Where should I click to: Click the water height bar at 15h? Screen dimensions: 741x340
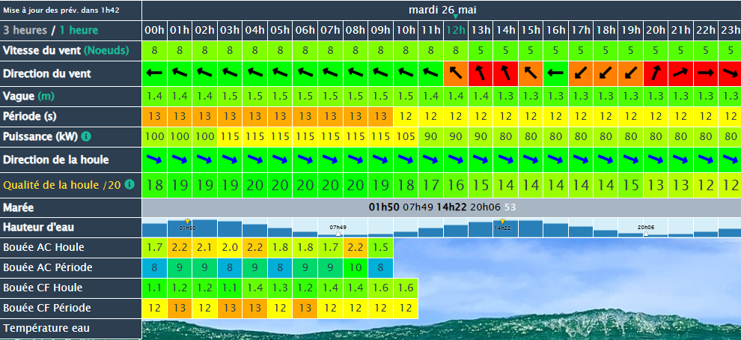point(531,228)
